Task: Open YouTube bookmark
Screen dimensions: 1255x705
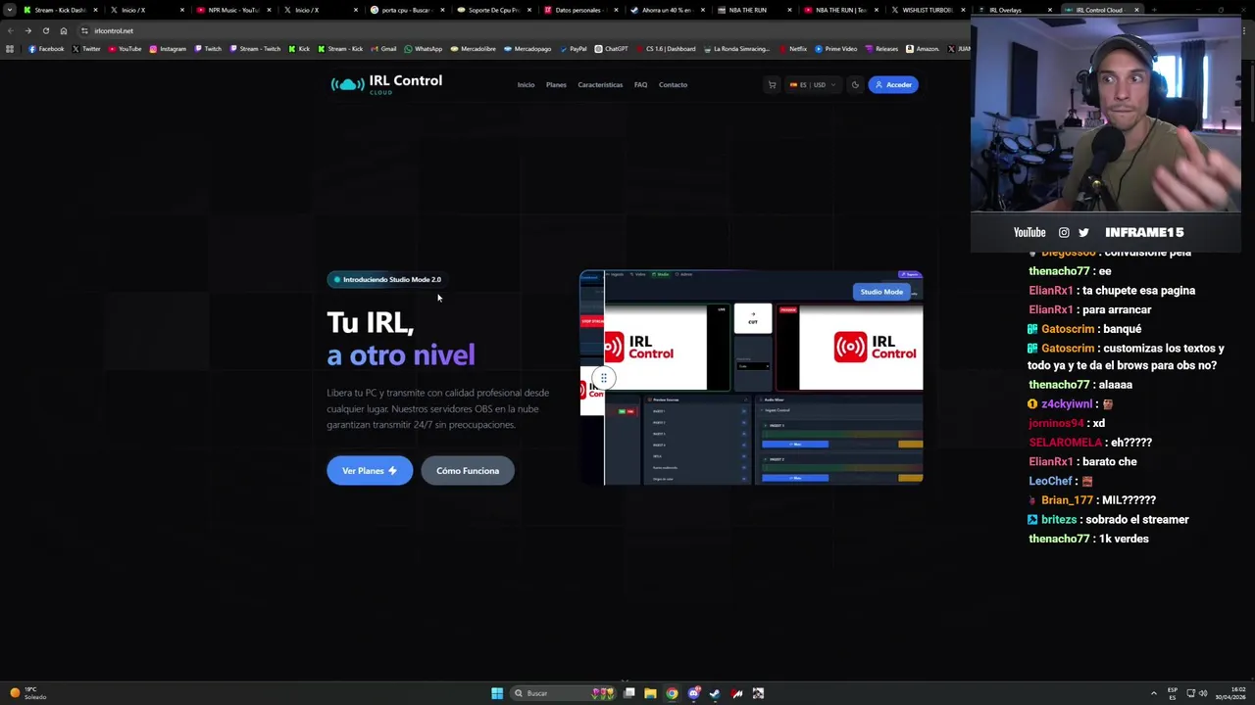Action: pyautogui.click(x=125, y=49)
